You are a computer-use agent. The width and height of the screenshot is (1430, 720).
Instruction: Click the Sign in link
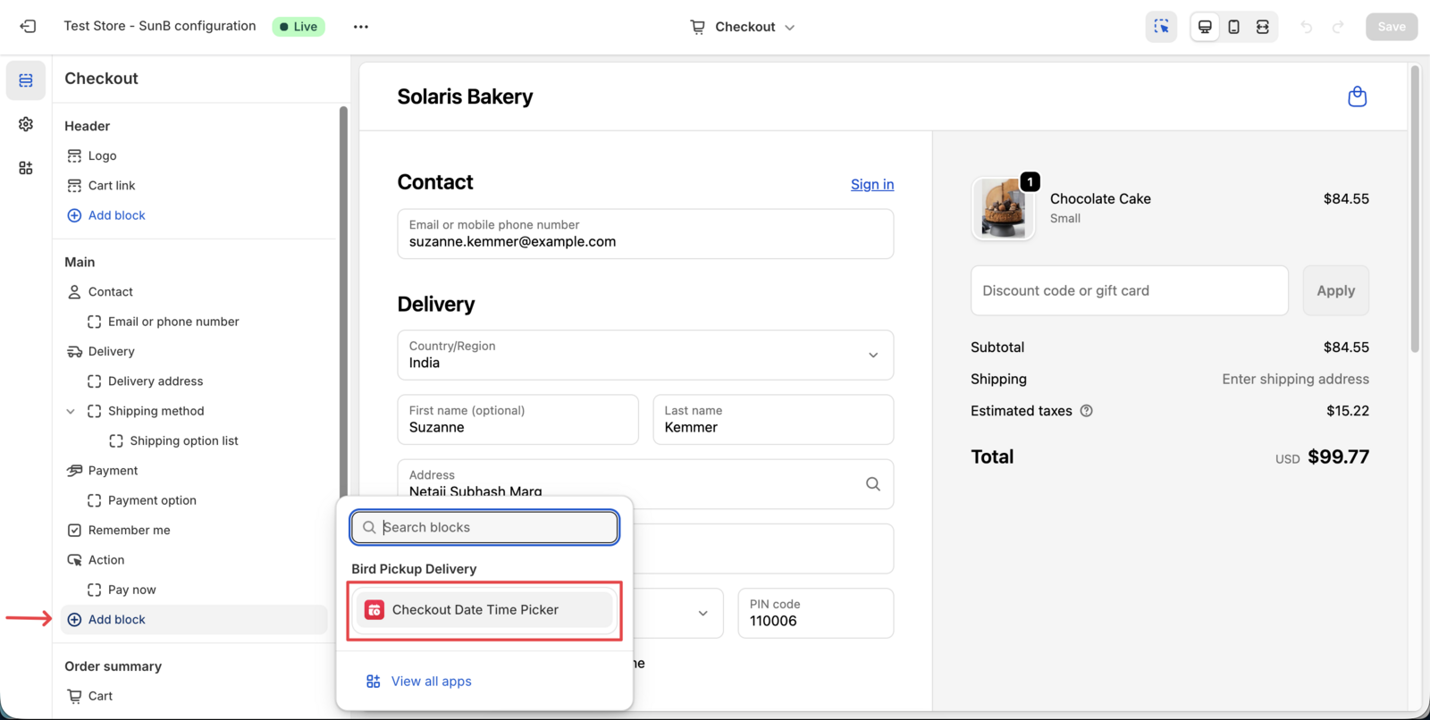click(x=872, y=184)
